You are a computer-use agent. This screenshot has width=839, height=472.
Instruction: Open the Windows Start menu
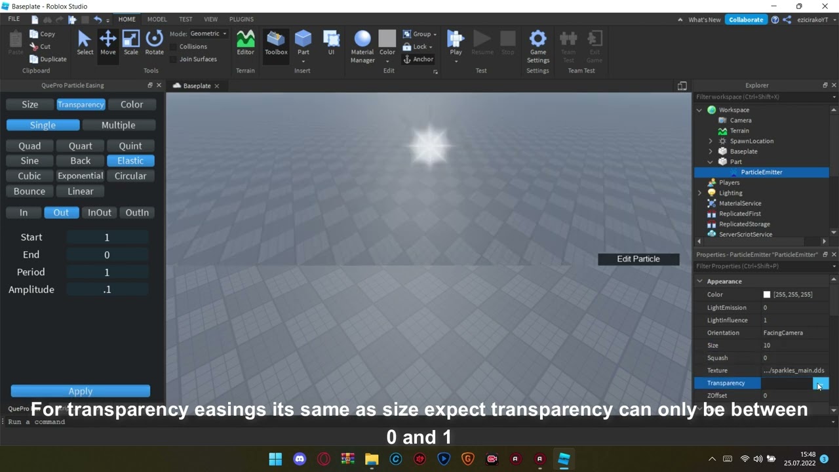click(x=275, y=459)
